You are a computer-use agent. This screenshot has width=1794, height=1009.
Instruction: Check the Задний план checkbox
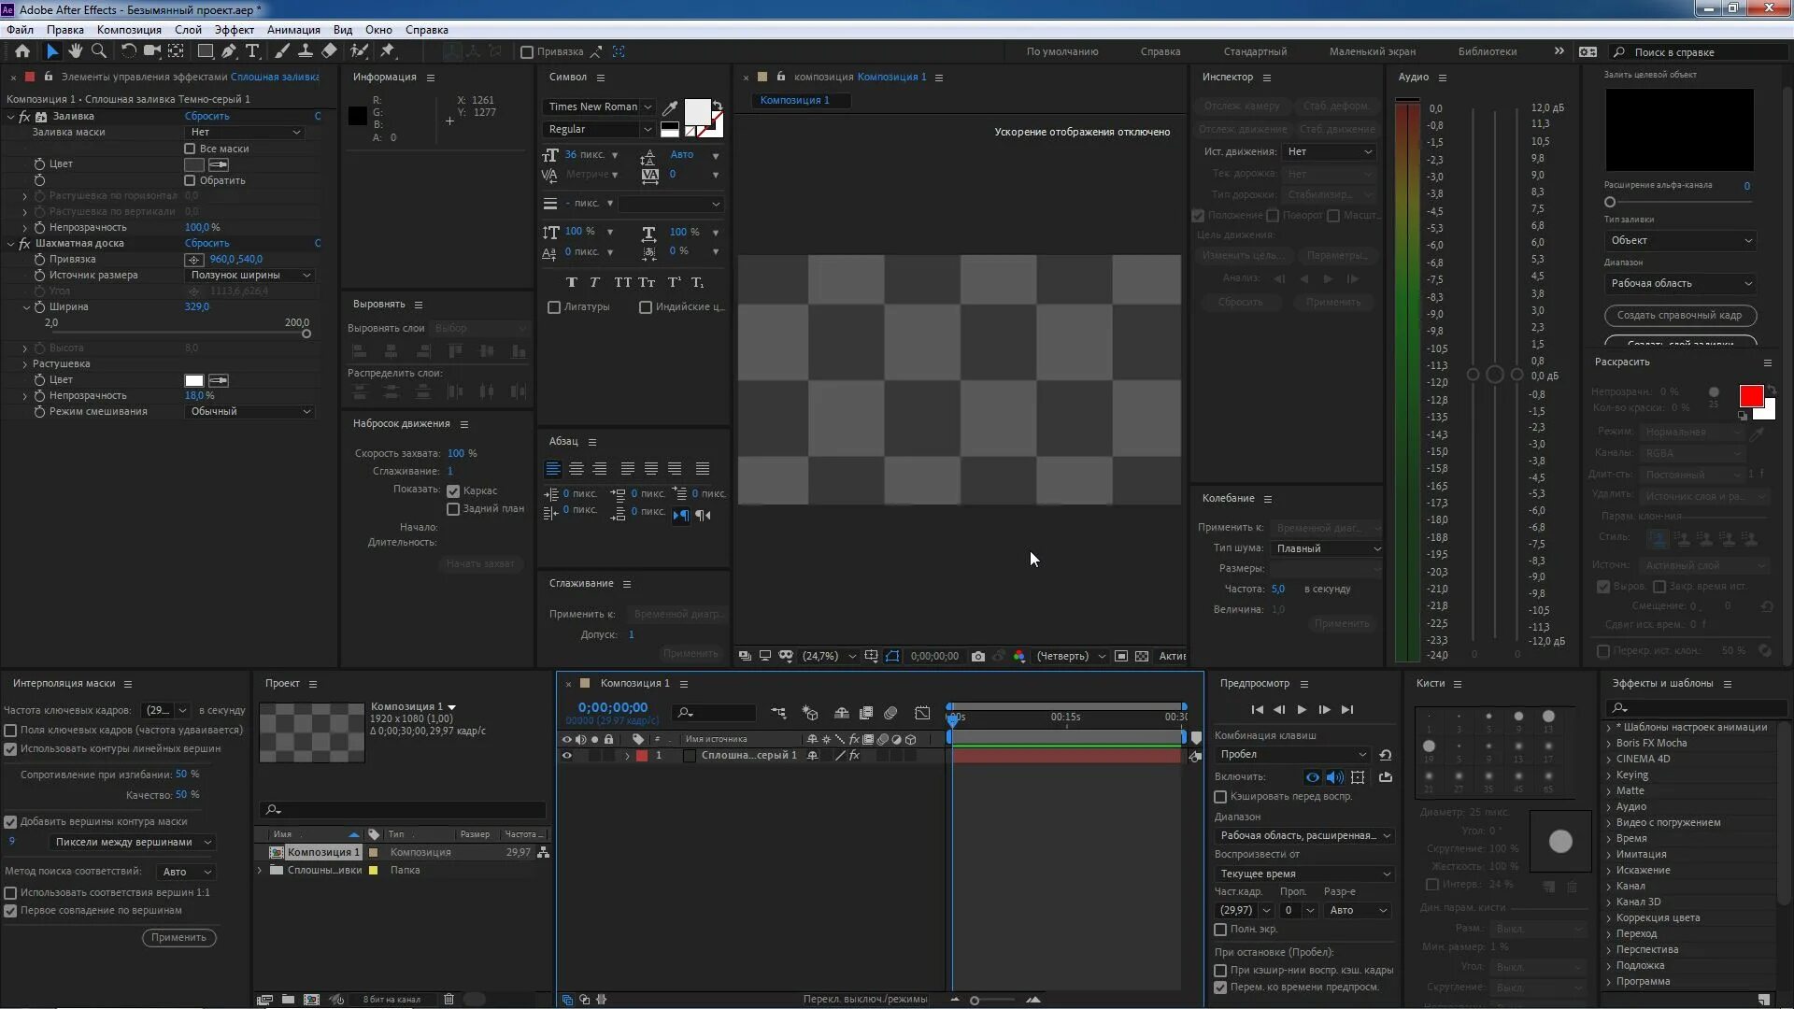(453, 509)
